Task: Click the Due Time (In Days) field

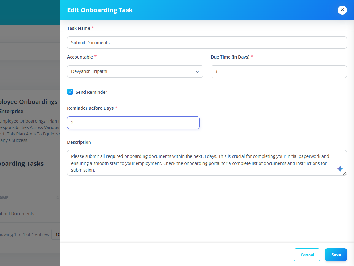Action: [x=279, y=71]
